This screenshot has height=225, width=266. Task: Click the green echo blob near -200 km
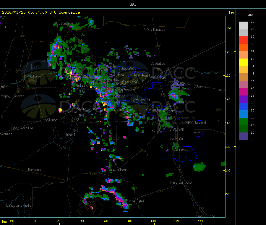coord(199,167)
